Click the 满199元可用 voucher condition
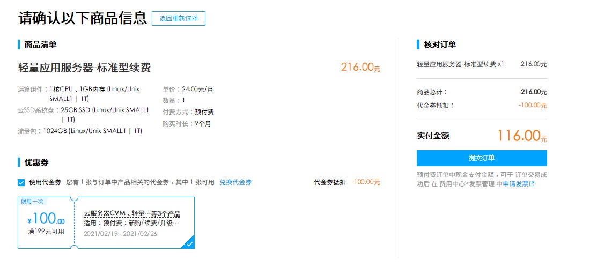 point(46,232)
